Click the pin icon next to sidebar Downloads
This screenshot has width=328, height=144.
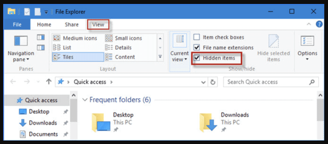click(65, 123)
